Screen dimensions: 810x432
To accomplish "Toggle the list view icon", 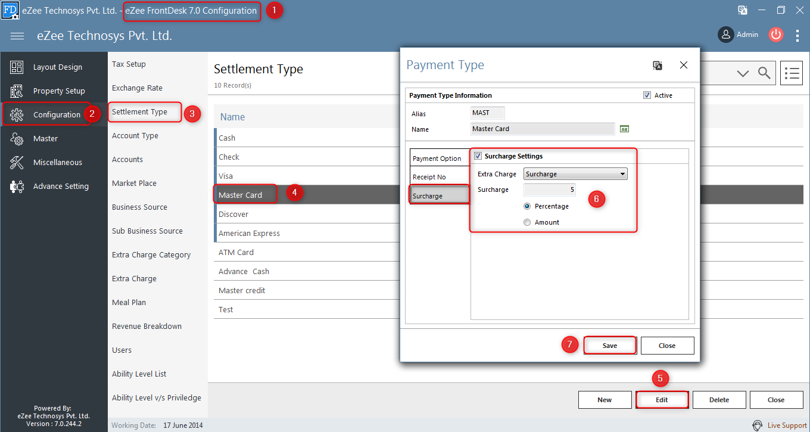I will [x=792, y=73].
